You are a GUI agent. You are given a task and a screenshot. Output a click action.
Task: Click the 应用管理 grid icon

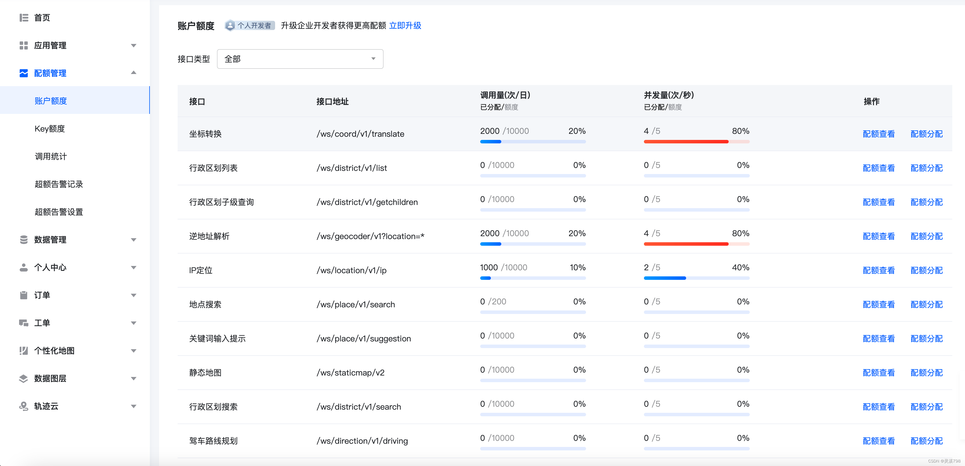(24, 45)
